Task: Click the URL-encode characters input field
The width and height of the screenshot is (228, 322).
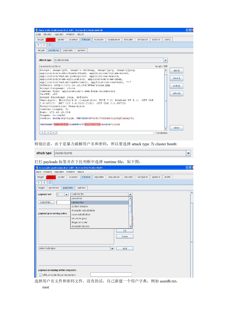Action: (x=111, y=275)
